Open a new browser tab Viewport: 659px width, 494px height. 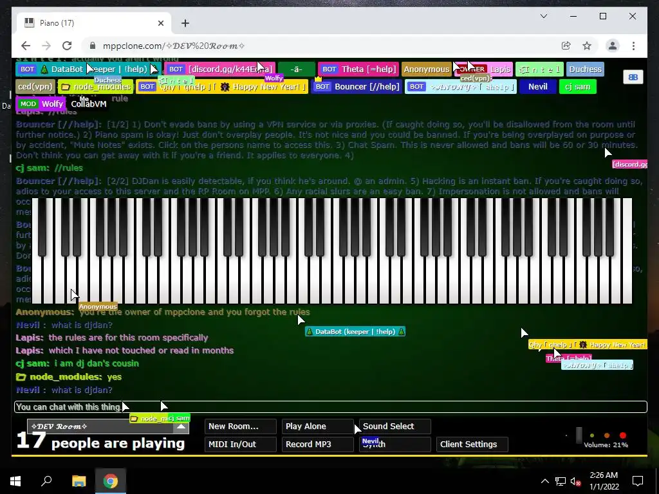click(x=185, y=23)
